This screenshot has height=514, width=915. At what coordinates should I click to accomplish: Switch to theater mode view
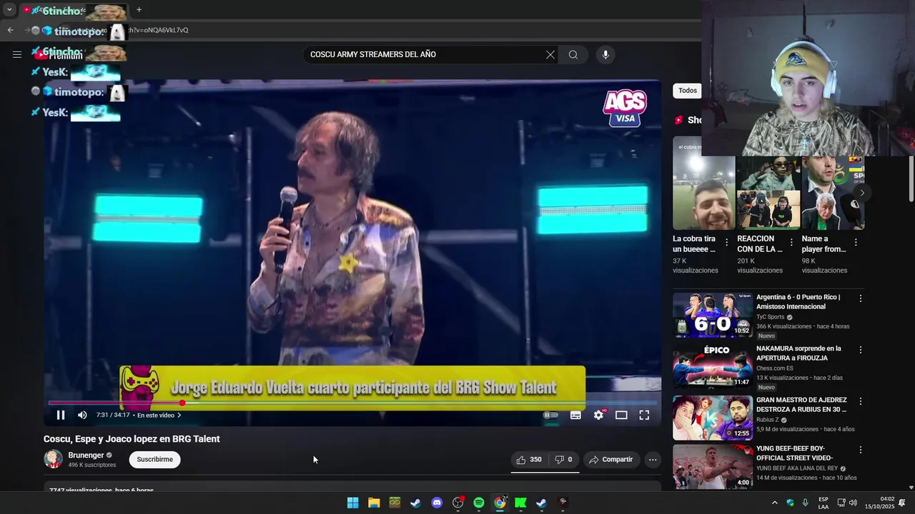click(621, 415)
